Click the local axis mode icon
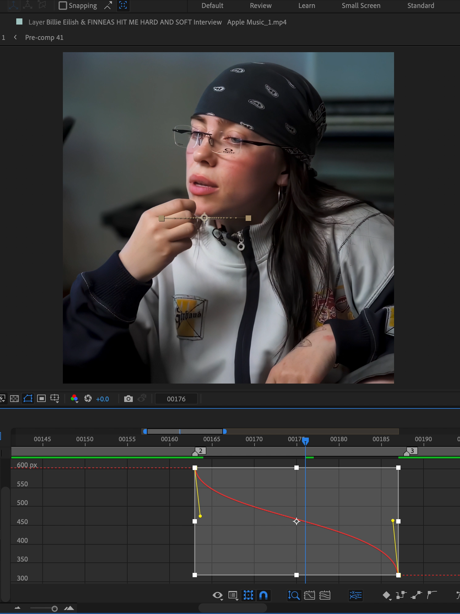This screenshot has height=614, width=460. [x=13, y=5]
